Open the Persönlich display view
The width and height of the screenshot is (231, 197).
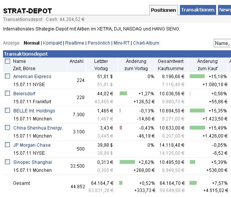coord(99,43)
